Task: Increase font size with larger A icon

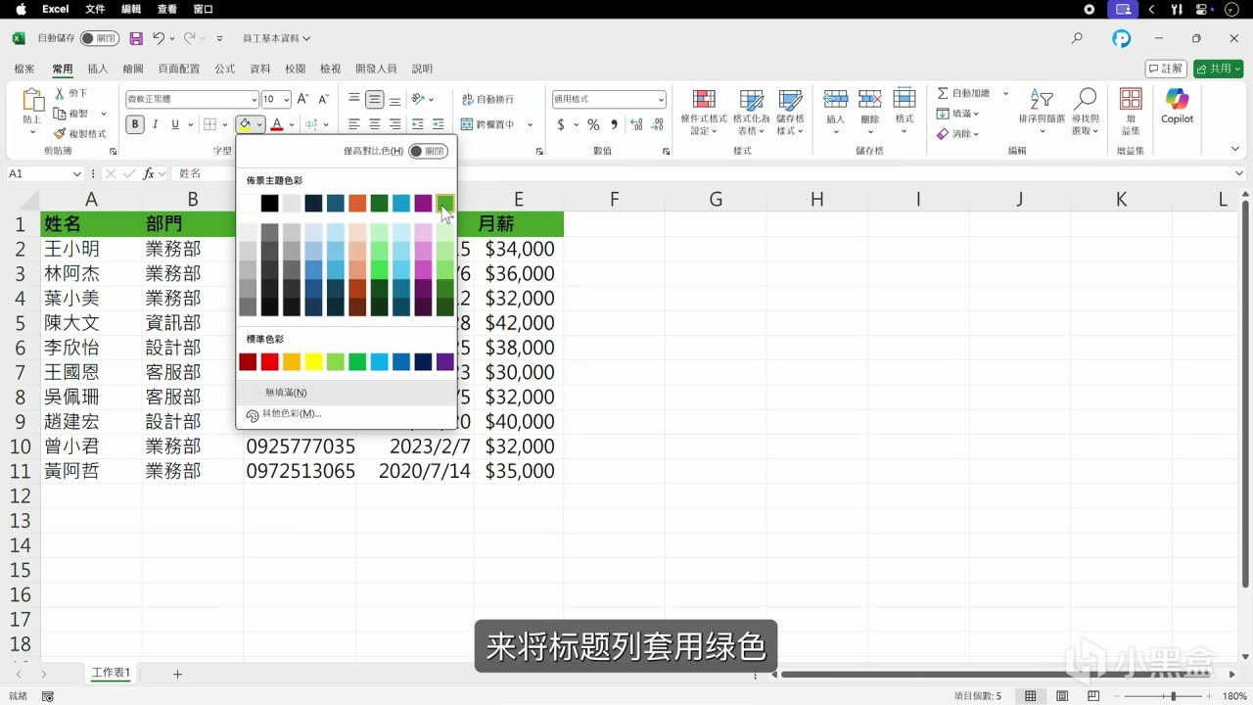Action: tap(302, 99)
